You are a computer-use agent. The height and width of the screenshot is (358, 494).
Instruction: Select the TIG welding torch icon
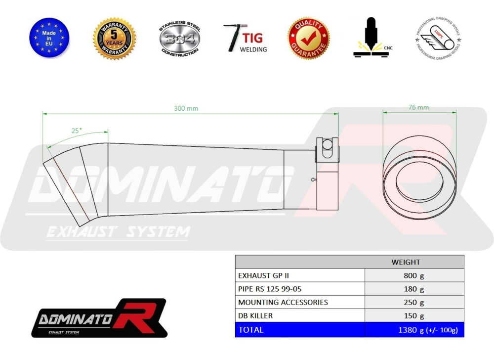pyautogui.click(x=231, y=38)
